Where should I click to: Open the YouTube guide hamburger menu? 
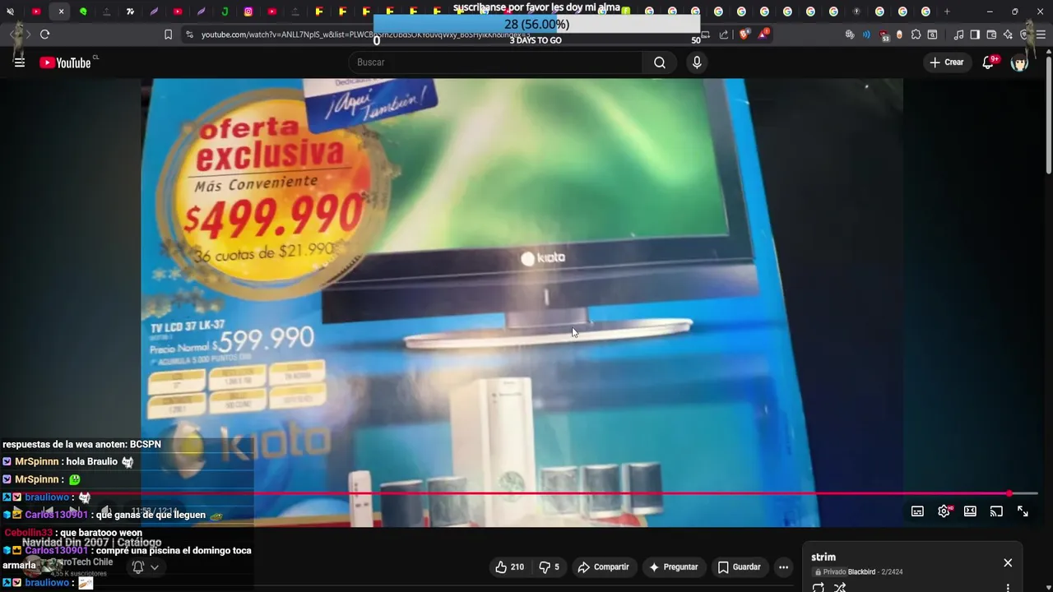[x=20, y=62]
